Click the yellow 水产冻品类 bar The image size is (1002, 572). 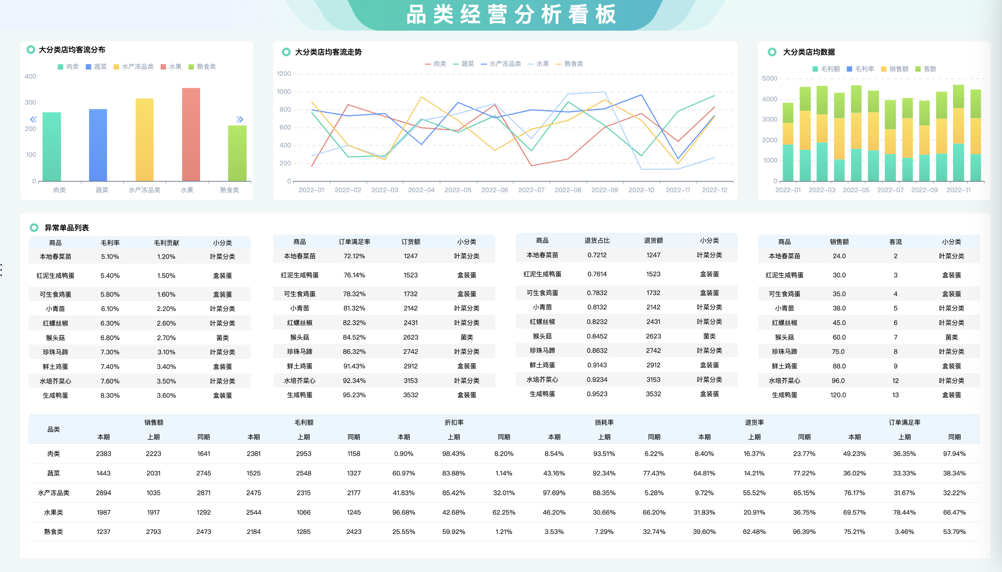(x=145, y=140)
